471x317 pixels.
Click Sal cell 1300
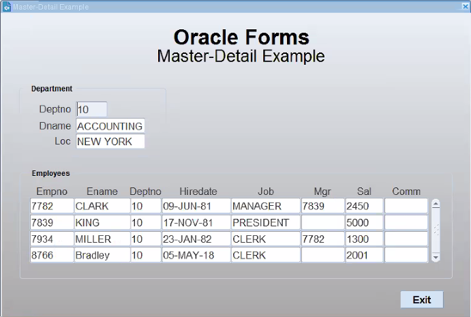tap(365, 239)
